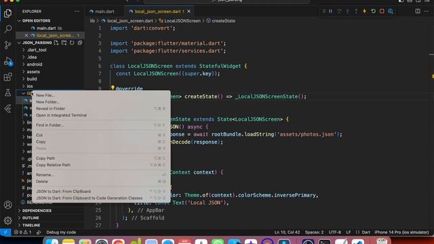Open the Accounts icon in activity bar
The width and height of the screenshot is (434, 244).
click(x=7, y=205)
